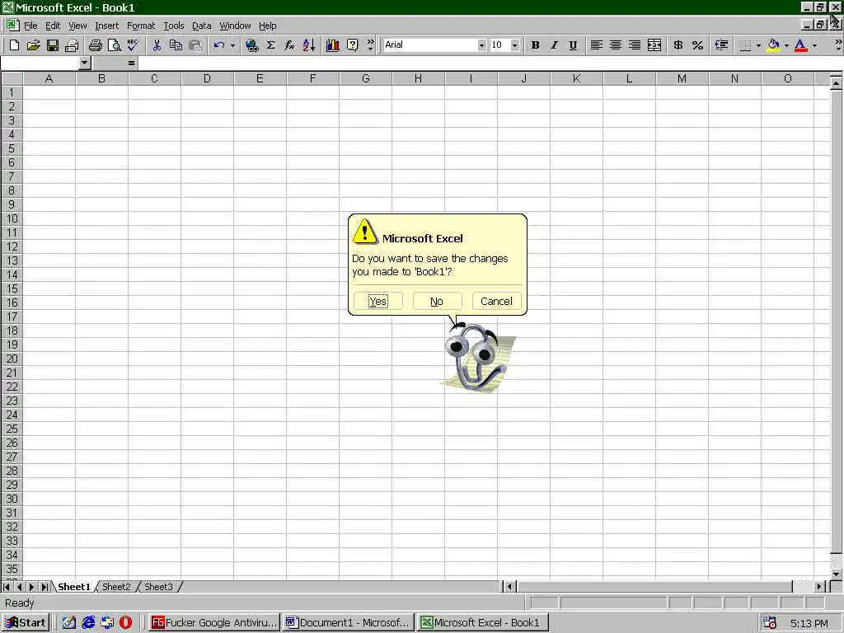The image size is (844, 633).
Task: Select row 12 header
Action: click(x=12, y=246)
